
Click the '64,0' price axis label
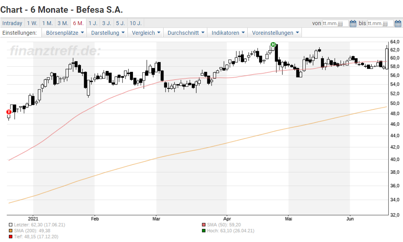point(395,42)
